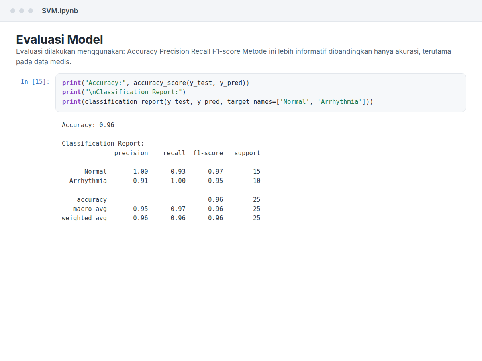This screenshot has width=482, height=361.
Task: Click the "macro avg" row label
Action: click(90, 209)
